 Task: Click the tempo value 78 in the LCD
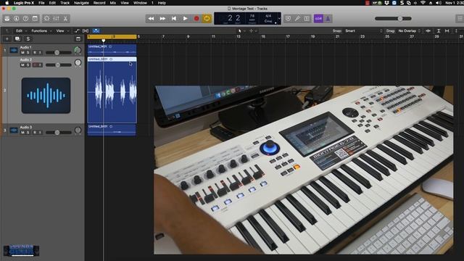pyautogui.click(x=252, y=16)
